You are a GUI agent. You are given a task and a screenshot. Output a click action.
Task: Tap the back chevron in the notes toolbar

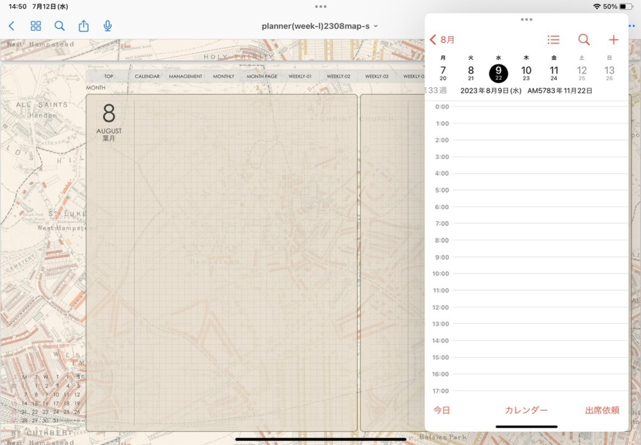(12, 26)
